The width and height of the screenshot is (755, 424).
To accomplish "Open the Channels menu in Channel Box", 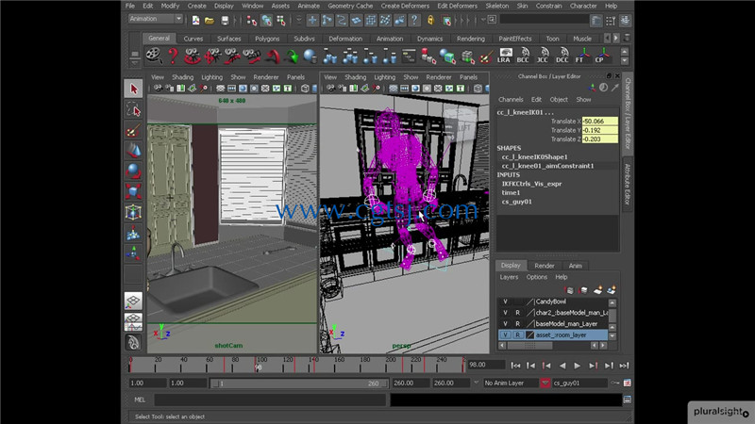I will (511, 100).
